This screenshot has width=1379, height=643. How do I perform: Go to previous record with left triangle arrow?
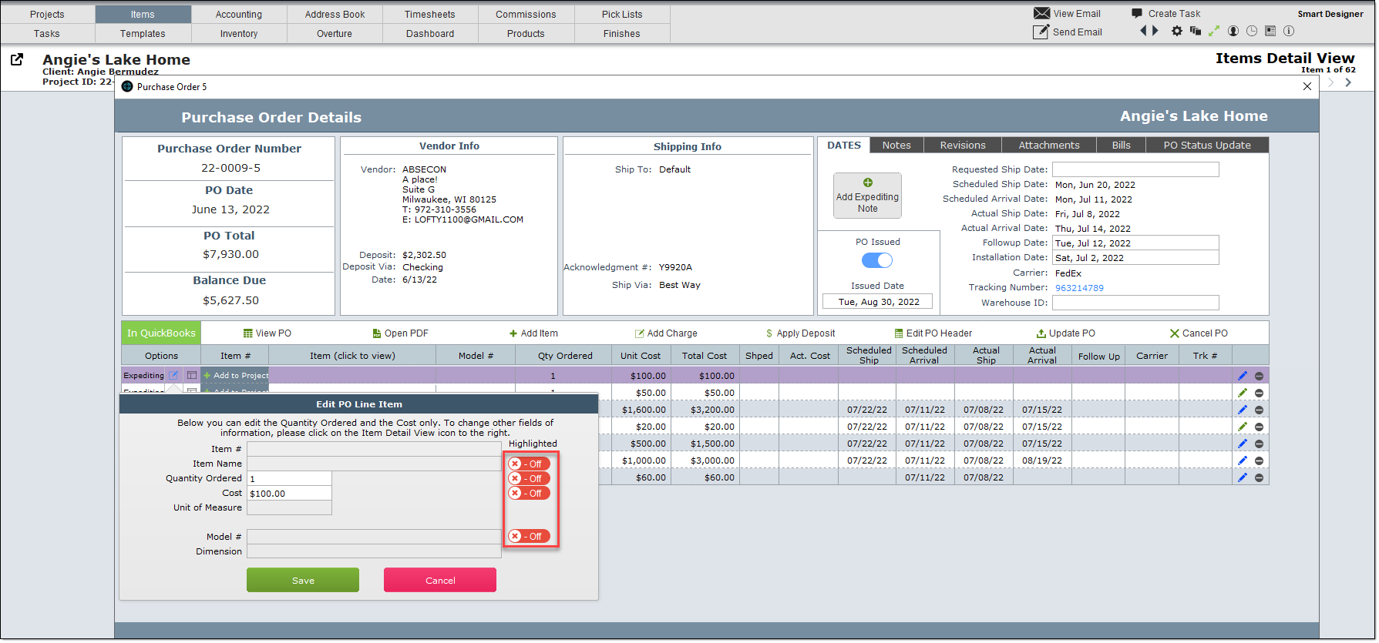[x=1144, y=31]
